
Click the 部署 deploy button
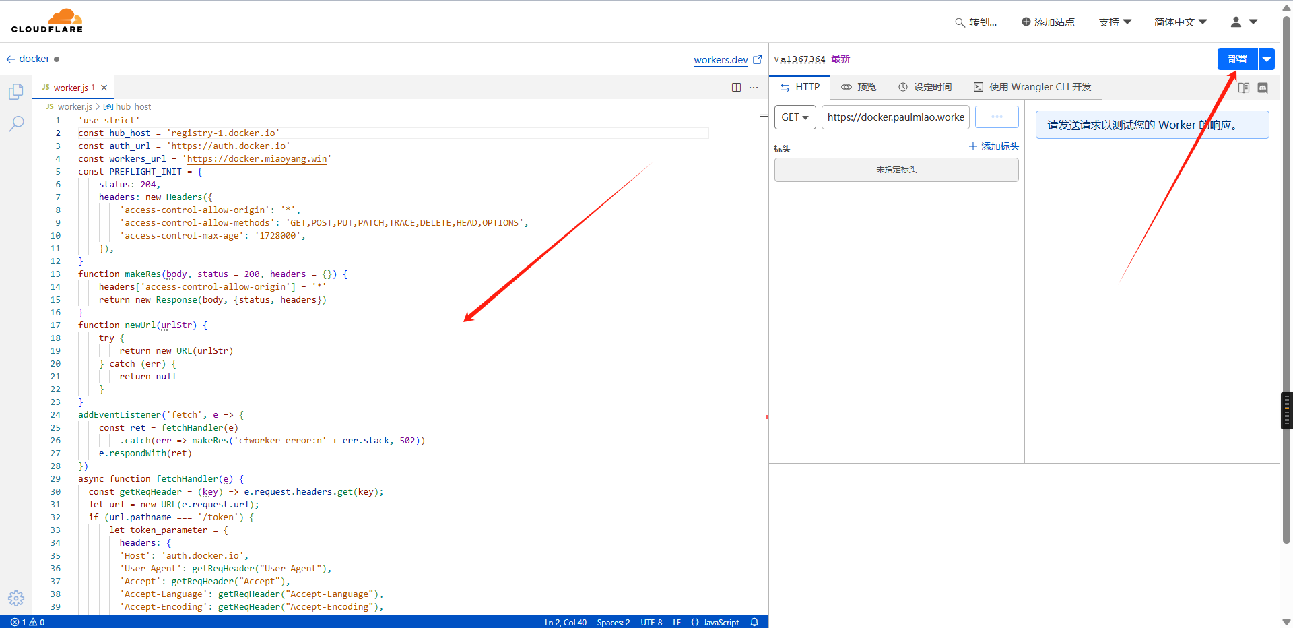pos(1238,59)
